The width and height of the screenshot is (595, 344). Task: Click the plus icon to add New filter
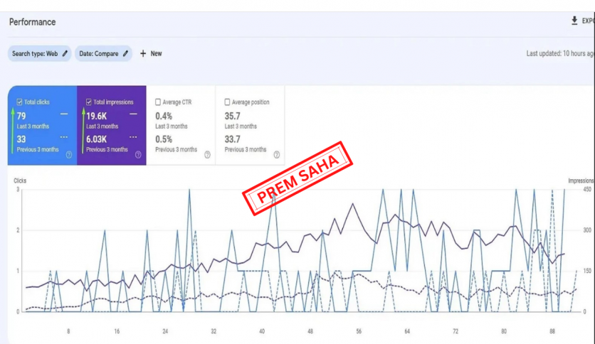click(143, 53)
